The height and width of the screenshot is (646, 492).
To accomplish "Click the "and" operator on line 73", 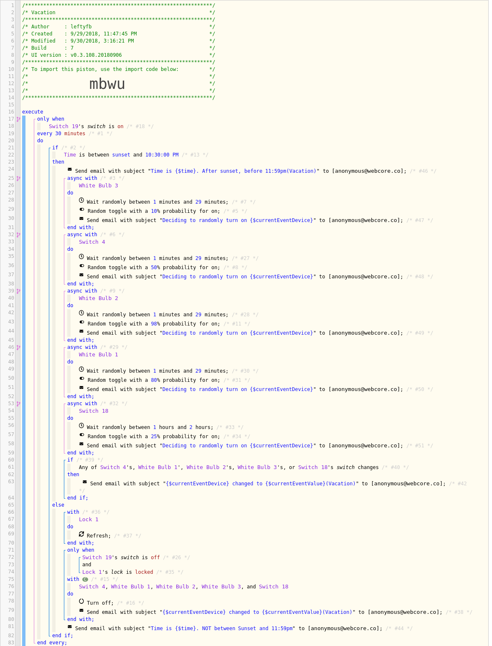I will 86,565.
